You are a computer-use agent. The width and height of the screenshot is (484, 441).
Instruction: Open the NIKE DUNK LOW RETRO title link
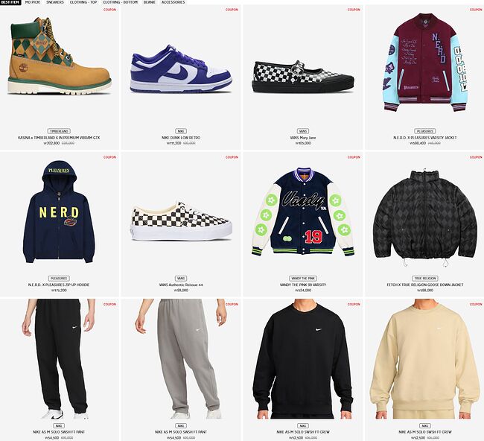click(x=181, y=138)
